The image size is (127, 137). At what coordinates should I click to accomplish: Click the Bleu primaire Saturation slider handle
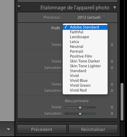pos(80,114)
